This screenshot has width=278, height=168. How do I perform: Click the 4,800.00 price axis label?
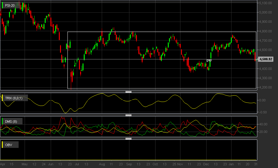click(265, 31)
